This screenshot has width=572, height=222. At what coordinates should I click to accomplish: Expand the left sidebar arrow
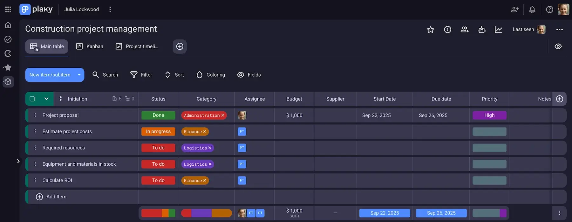point(18,161)
